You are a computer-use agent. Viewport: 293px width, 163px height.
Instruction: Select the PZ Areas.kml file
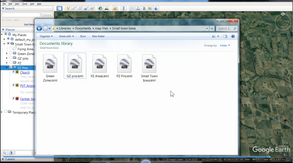coord(100,66)
